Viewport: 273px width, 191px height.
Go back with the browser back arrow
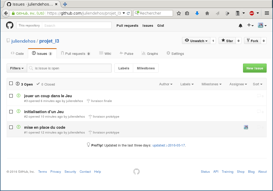(x=6, y=13)
